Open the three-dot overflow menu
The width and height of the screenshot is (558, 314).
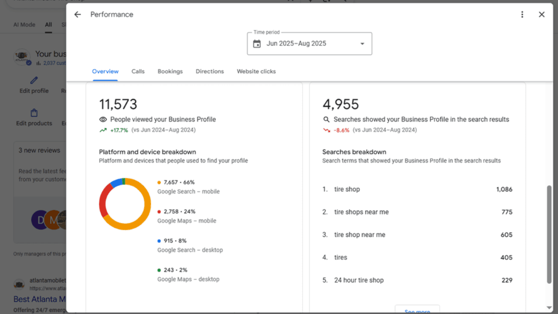[522, 14]
